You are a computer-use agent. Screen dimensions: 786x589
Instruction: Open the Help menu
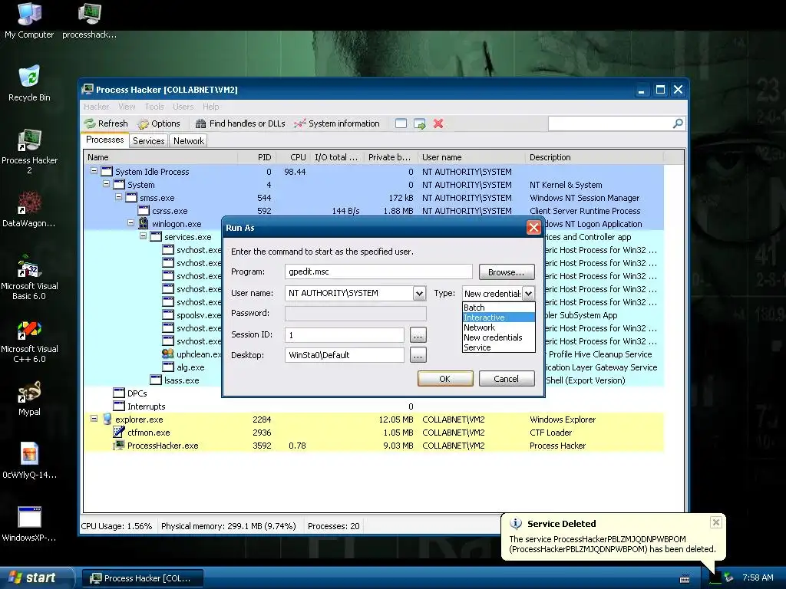click(210, 107)
